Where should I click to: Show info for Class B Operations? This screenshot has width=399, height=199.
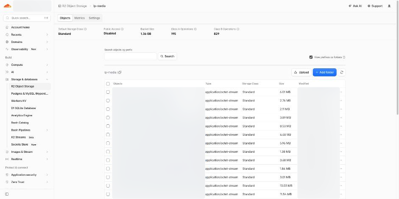pos(238,29)
